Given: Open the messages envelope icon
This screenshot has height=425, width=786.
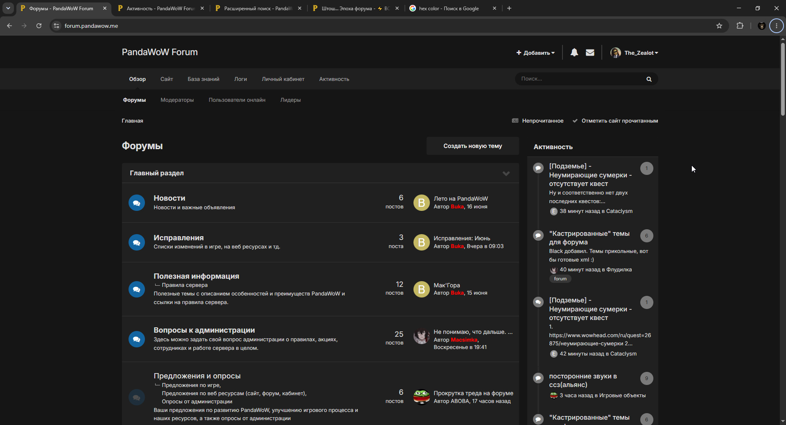Looking at the screenshot, I should click(x=590, y=52).
